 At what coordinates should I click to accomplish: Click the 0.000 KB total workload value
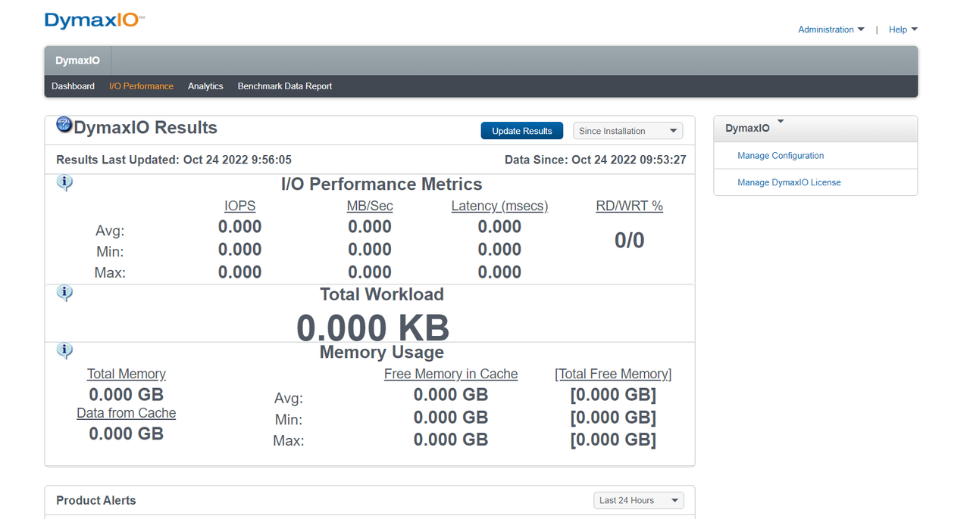tap(373, 328)
